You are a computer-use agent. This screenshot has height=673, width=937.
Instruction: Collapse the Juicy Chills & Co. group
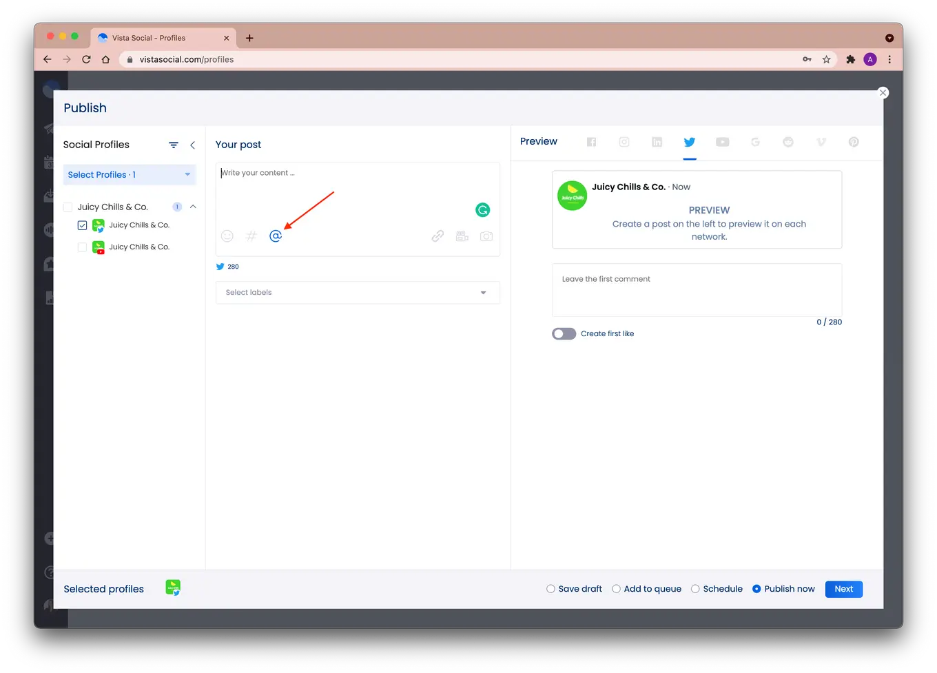click(x=194, y=207)
